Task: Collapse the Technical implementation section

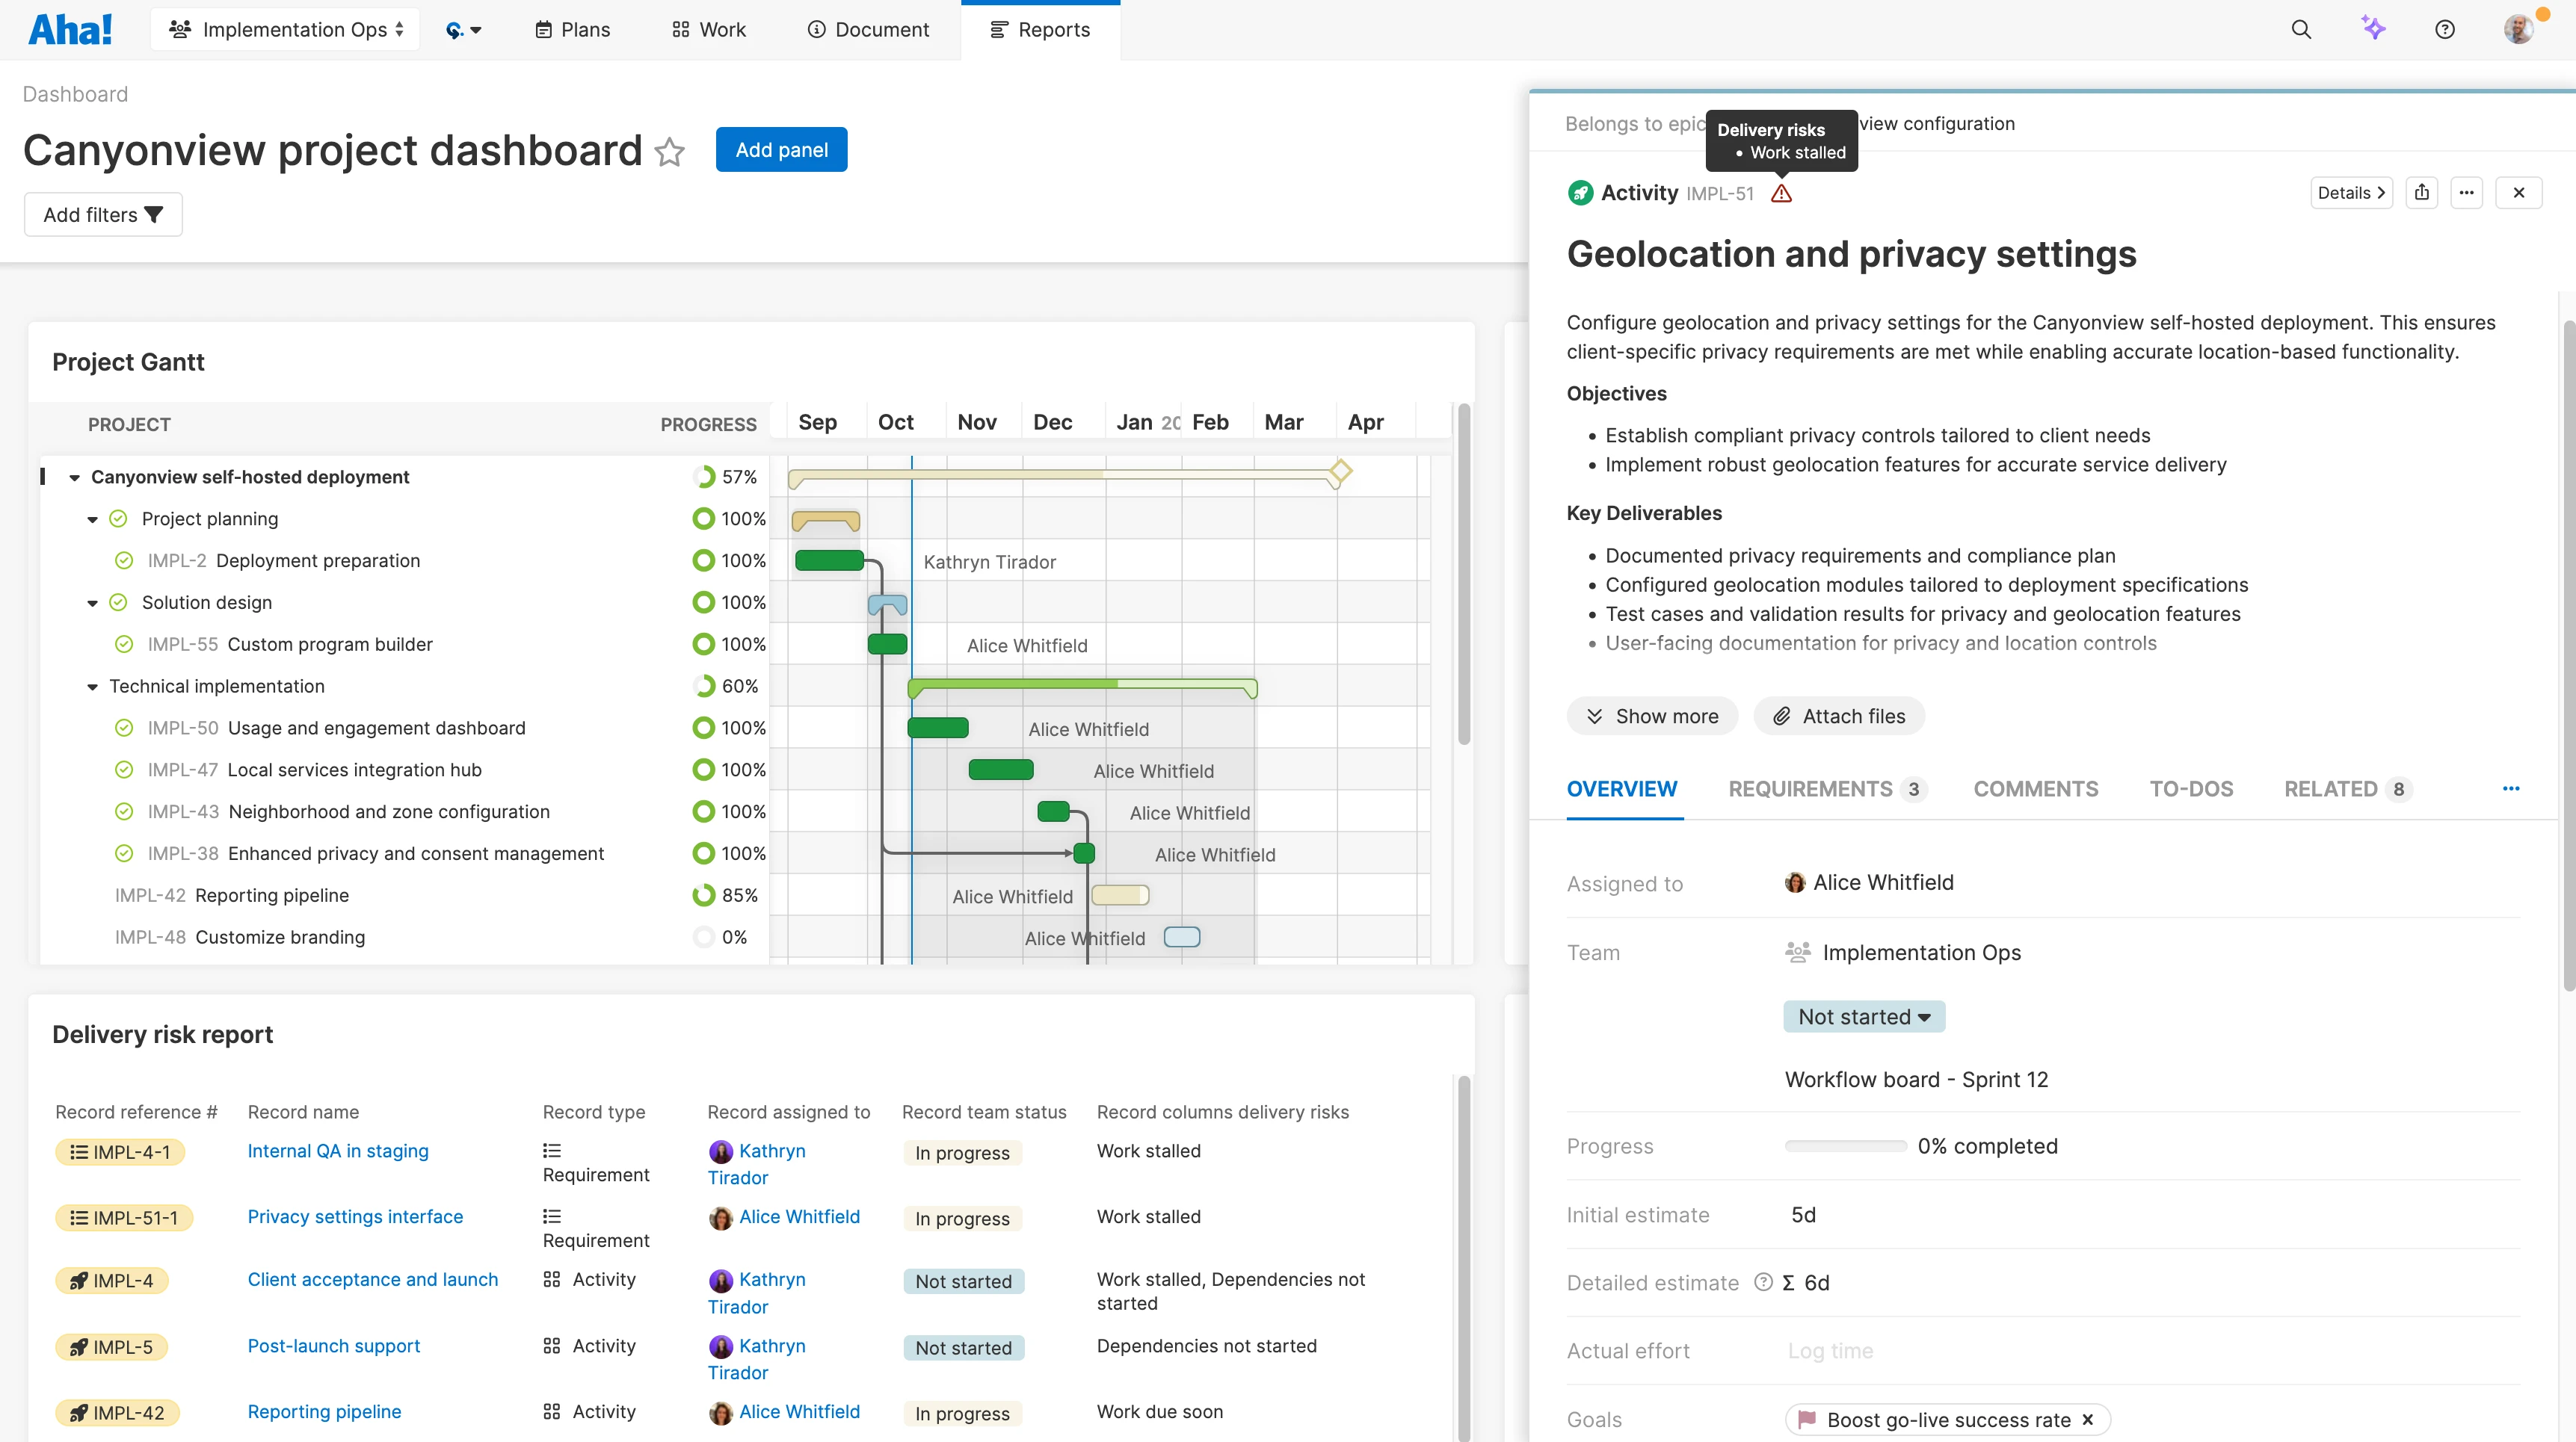Action: coord(91,687)
